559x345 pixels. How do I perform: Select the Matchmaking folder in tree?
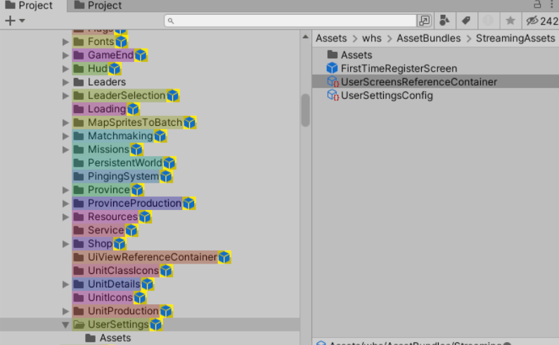coord(120,136)
